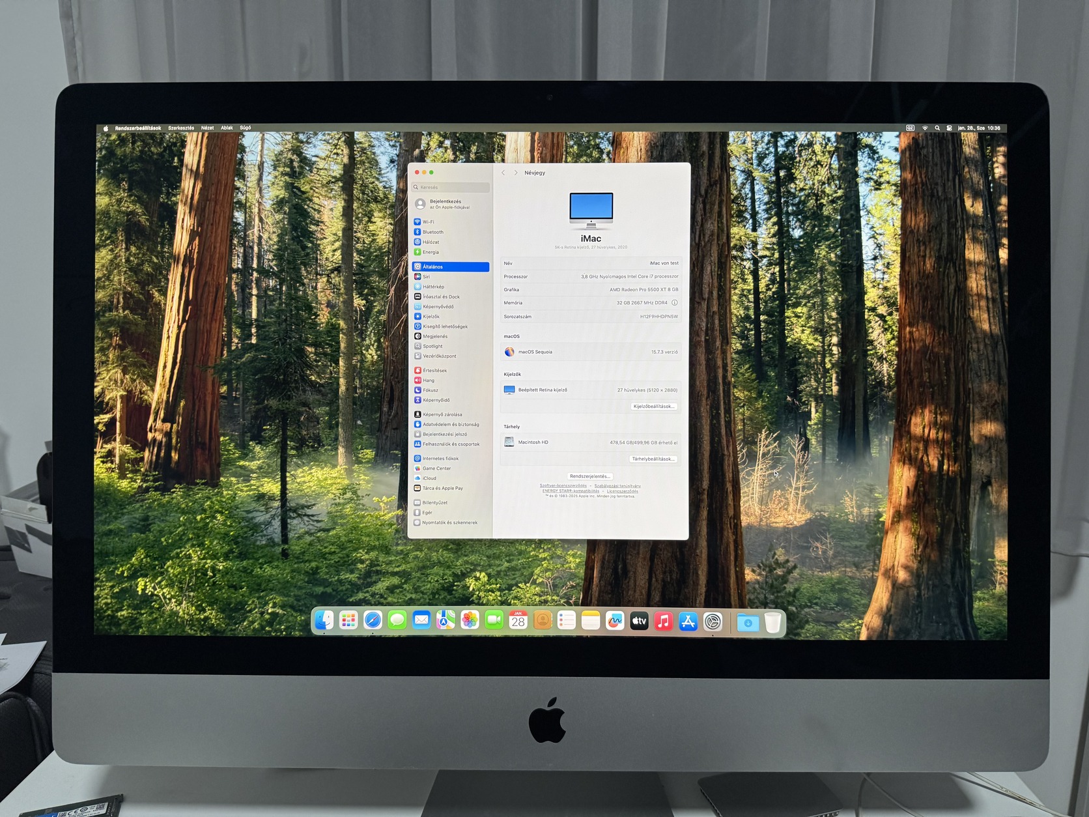Image resolution: width=1089 pixels, height=817 pixels.
Task: Show memory details via the info icon
Action: (x=674, y=303)
